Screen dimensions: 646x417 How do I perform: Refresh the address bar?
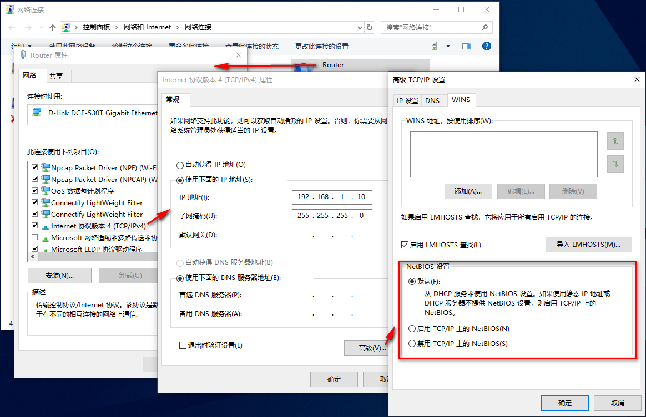pos(370,27)
